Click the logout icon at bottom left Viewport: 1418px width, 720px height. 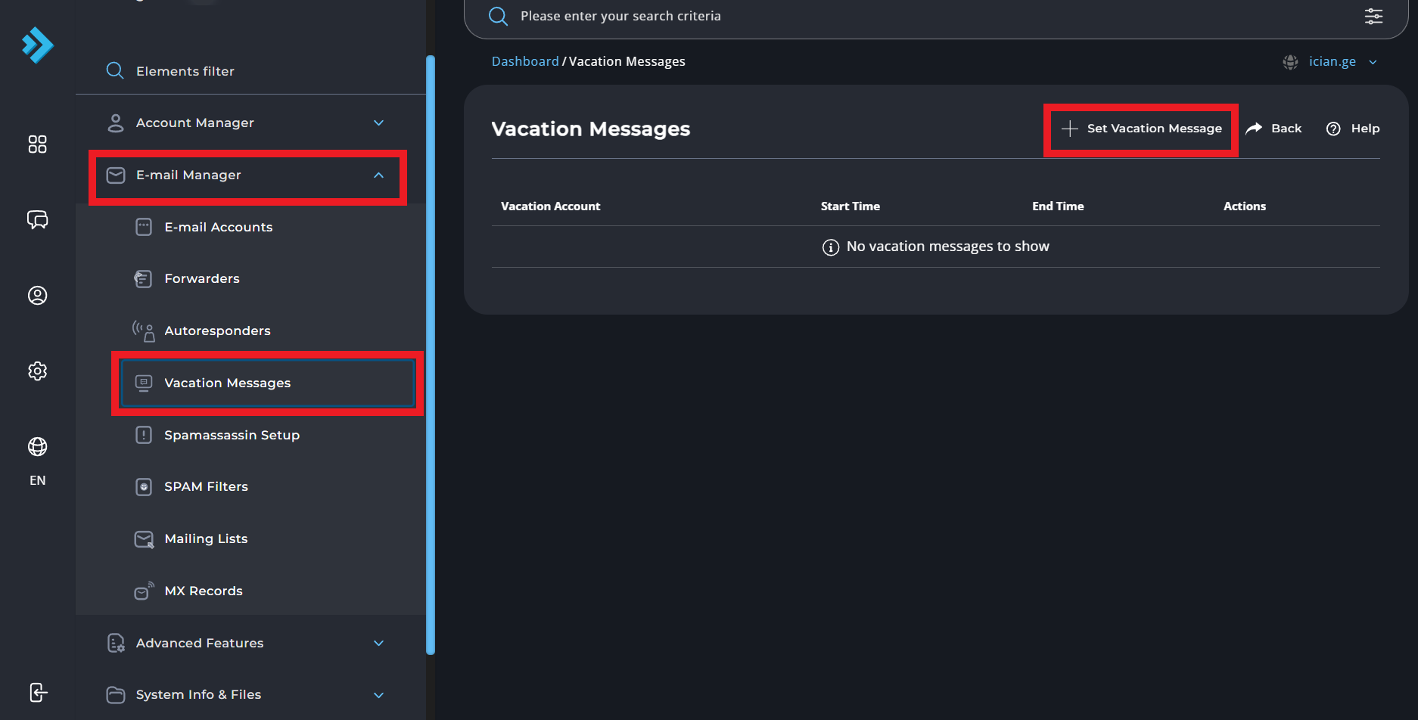coord(38,692)
